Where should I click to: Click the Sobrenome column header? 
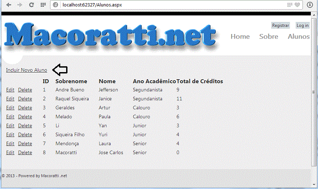(71, 81)
